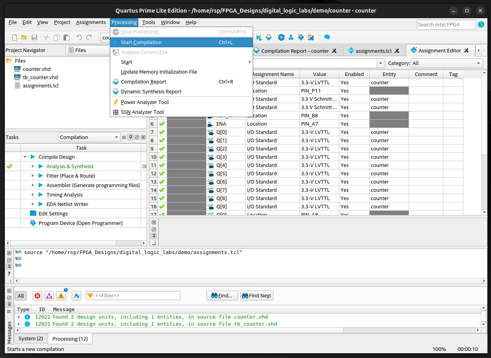Click the Find Next button

pos(257,296)
